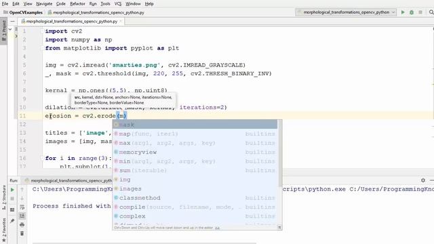Run the script with the toolbar Run button
Image resolution: width=434 pixels, height=244 pixels.
click(x=403, y=12)
